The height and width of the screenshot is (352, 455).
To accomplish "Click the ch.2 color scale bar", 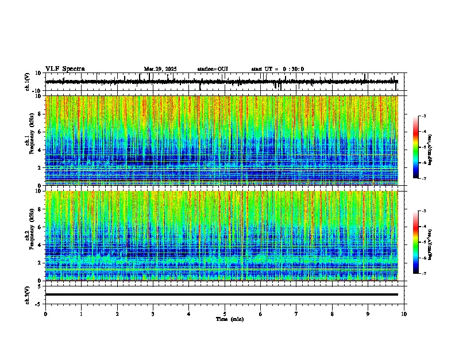I will point(416,242).
